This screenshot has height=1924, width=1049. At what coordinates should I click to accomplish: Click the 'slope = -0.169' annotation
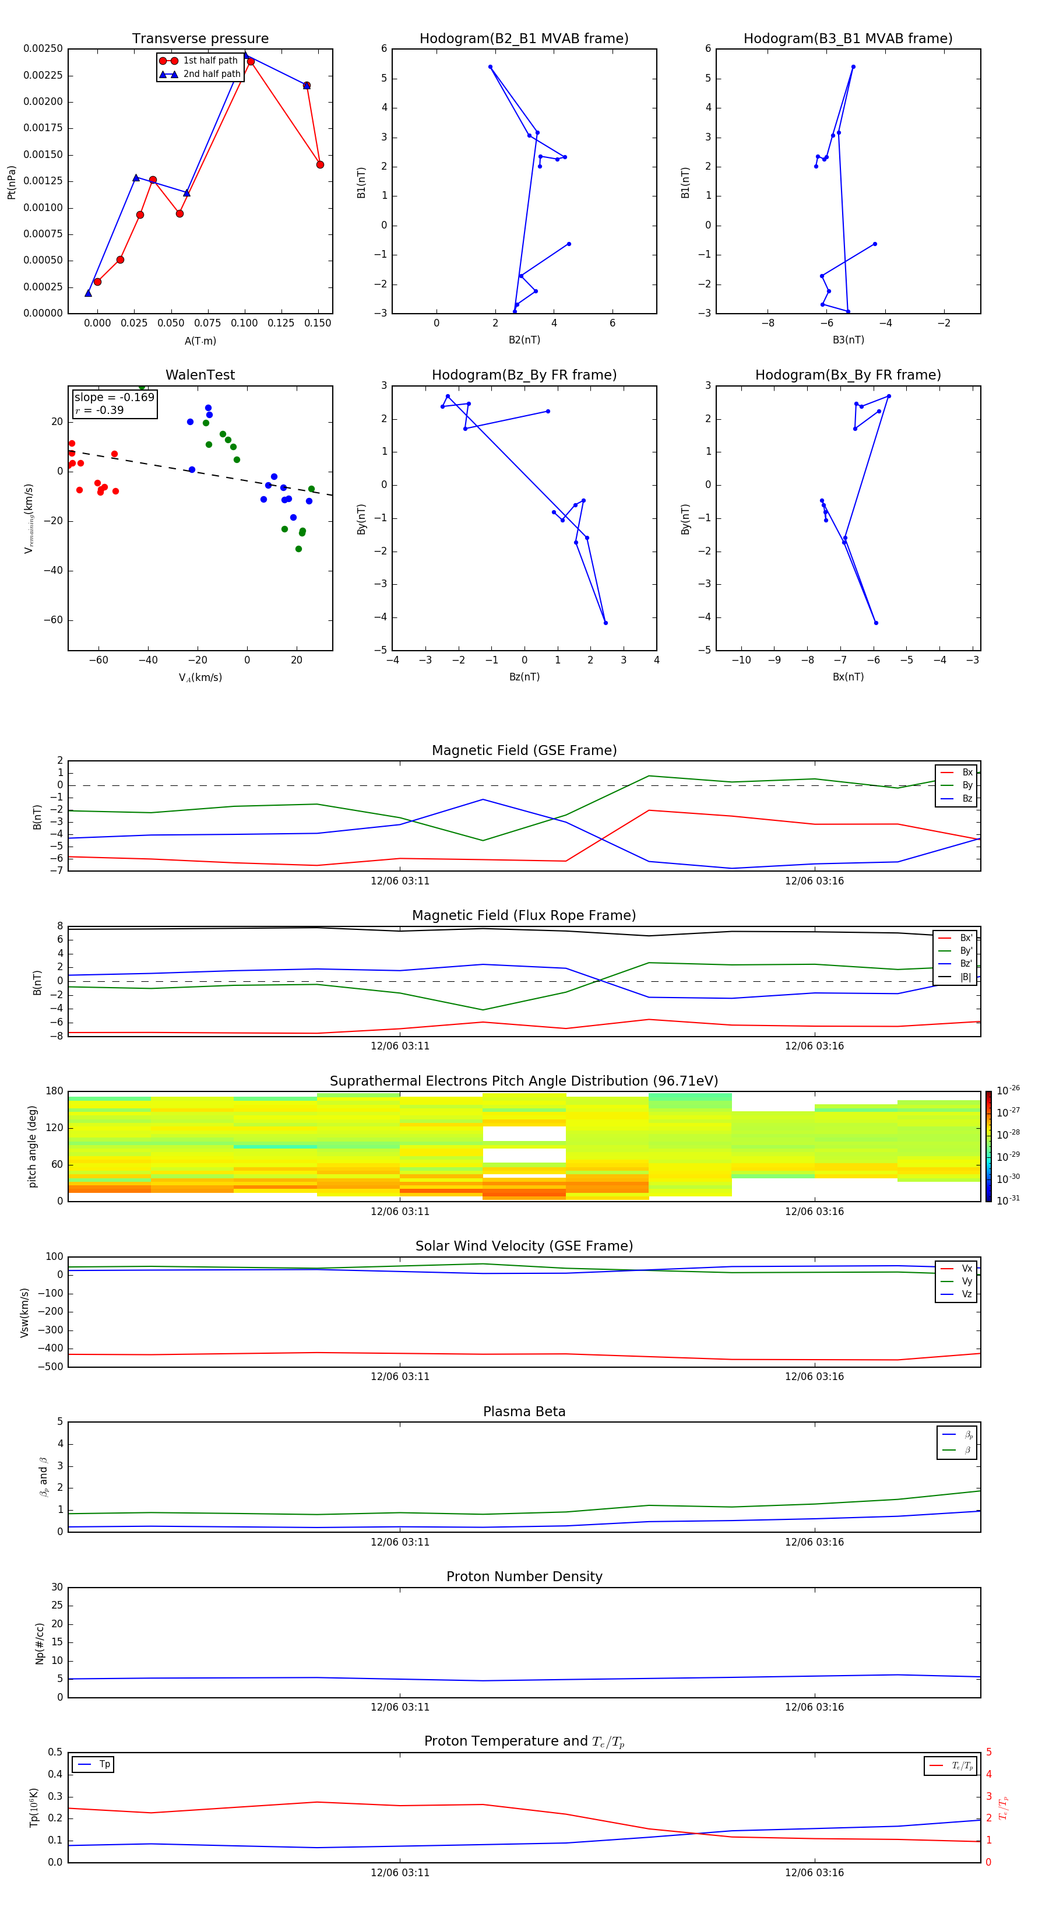point(114,398)
